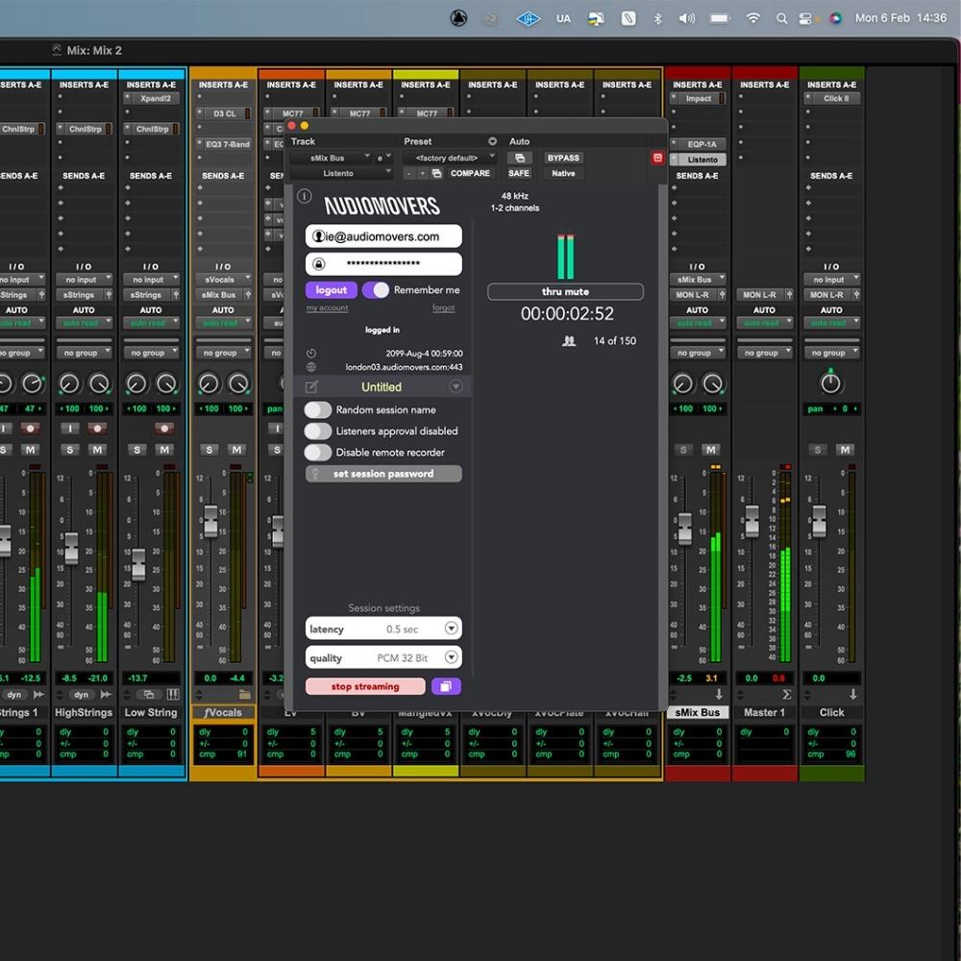Open the UA input source menu in the menu bar

[562, 16]
